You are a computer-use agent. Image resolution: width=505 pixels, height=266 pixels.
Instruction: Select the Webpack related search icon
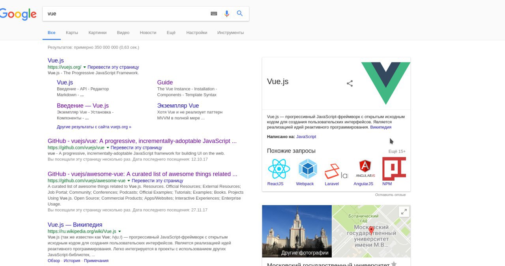point(308,169)
